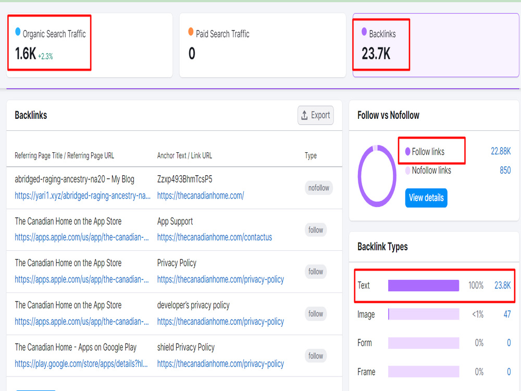This screenshot has width=521, height=391.
Task: Click the Export button in Backlinks panel
Action: 315,115
